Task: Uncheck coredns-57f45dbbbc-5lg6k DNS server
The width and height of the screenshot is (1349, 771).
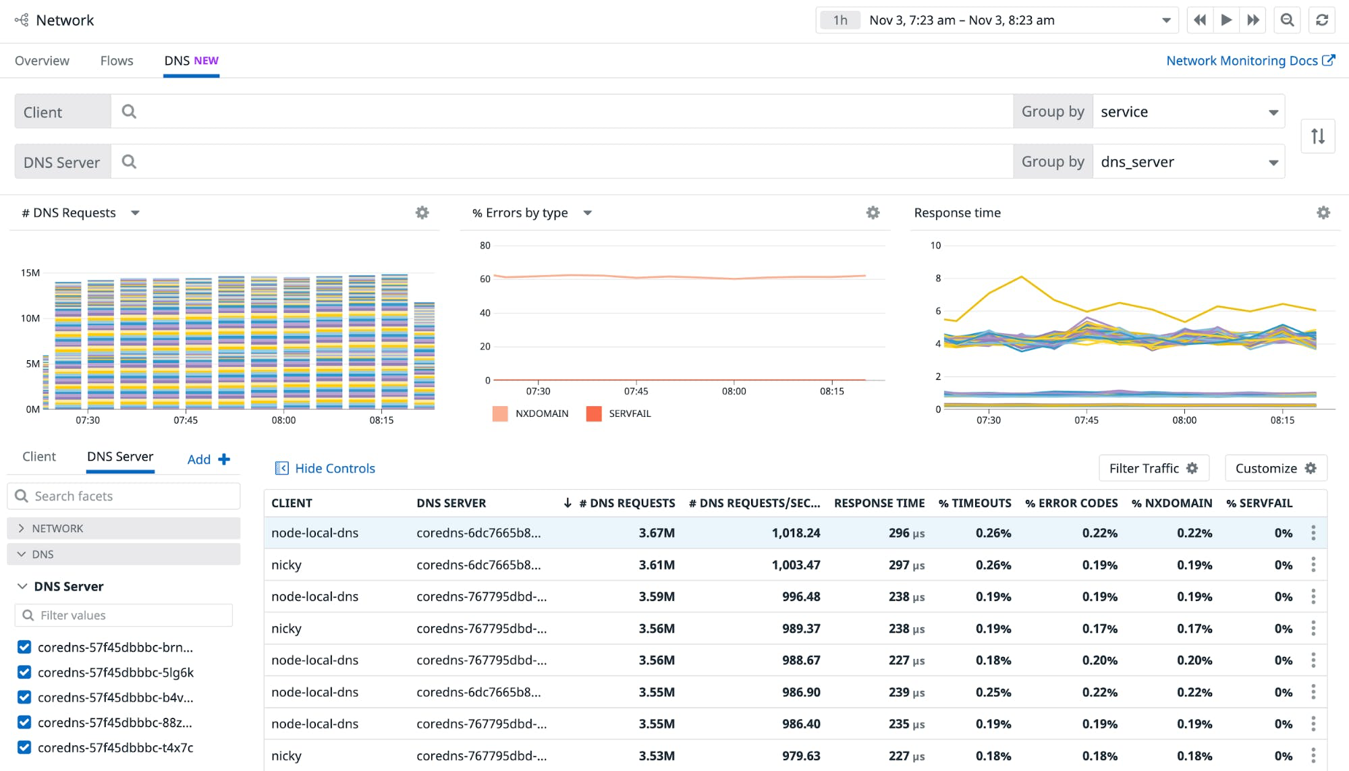Action: click(x=24, y=673)
